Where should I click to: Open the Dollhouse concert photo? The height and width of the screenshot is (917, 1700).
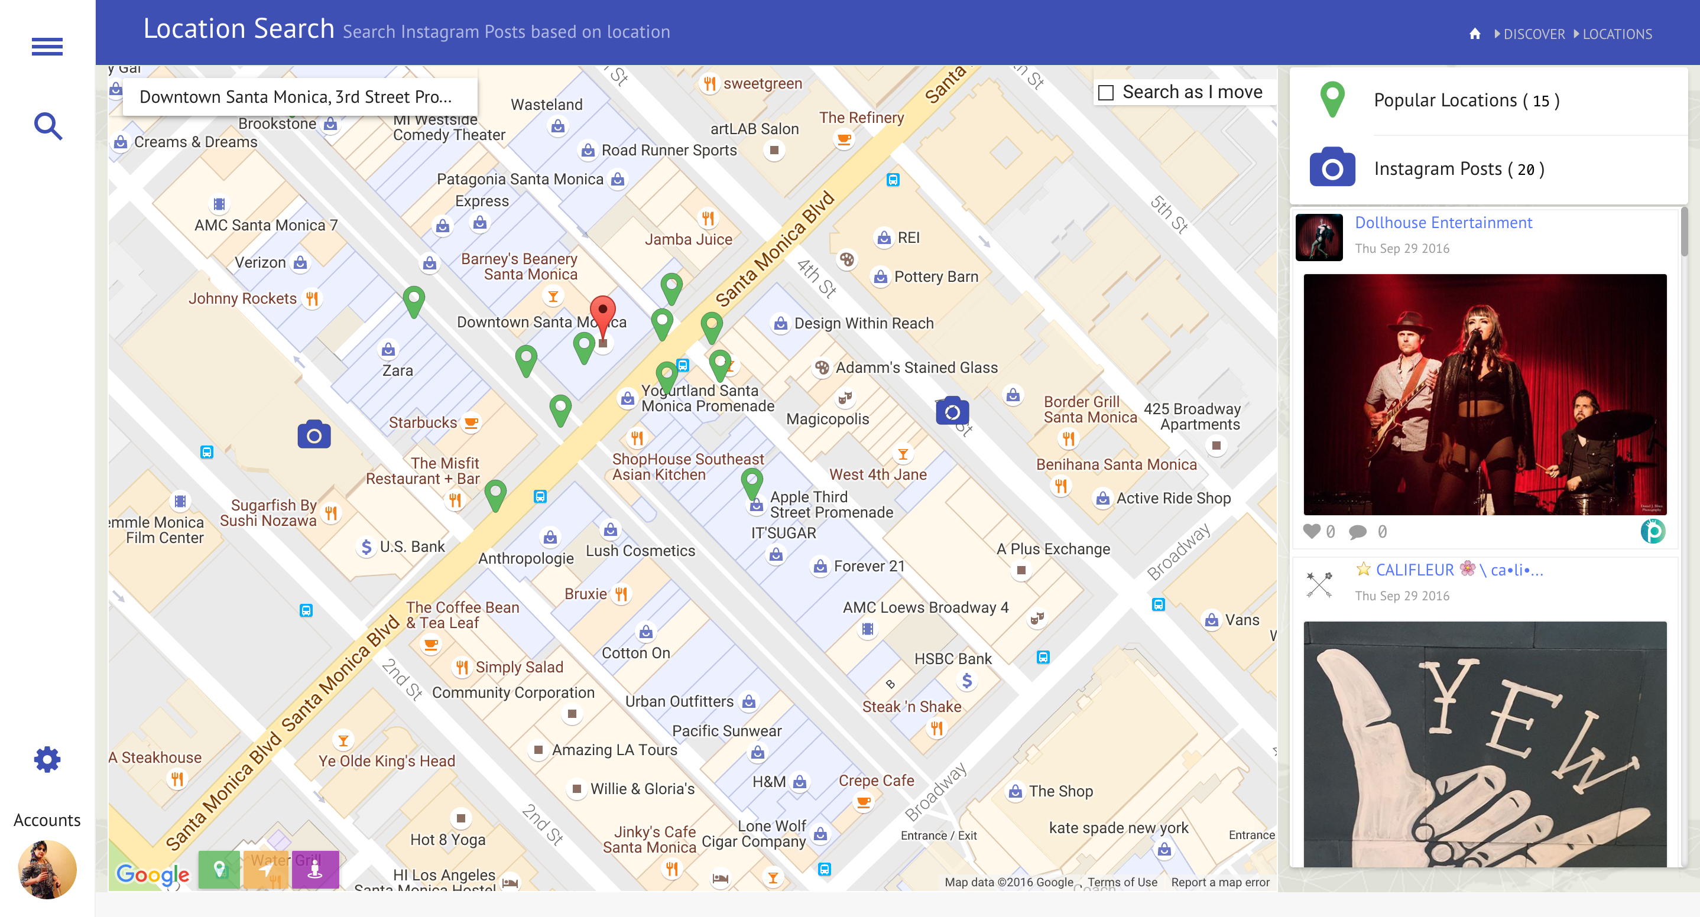(1484, 395)
